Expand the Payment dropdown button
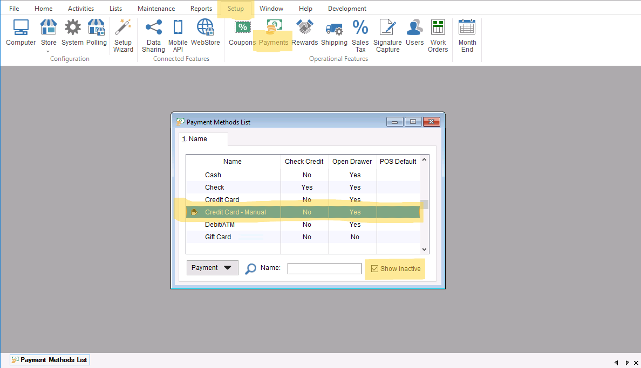The height and width of the screenshot is (368, 641). click(212, 268)
